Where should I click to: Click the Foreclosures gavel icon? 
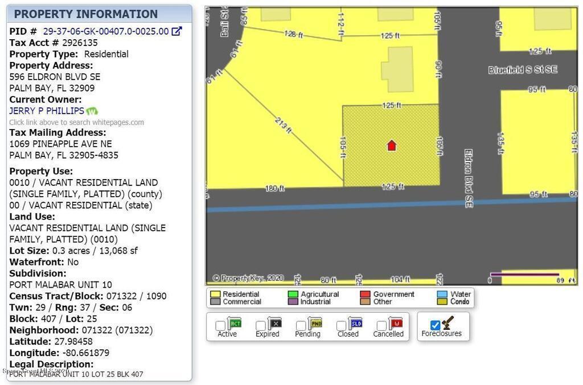tap(448, 322)
